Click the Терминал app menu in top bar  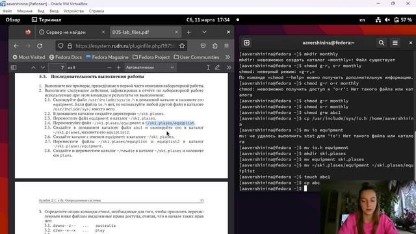pyautogui.click(x=46, y=20)
